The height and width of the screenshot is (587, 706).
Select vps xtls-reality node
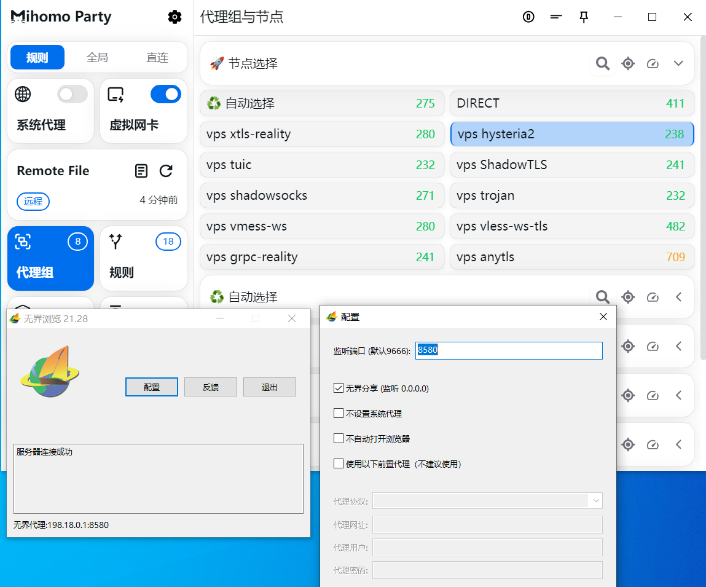[322, 134]
